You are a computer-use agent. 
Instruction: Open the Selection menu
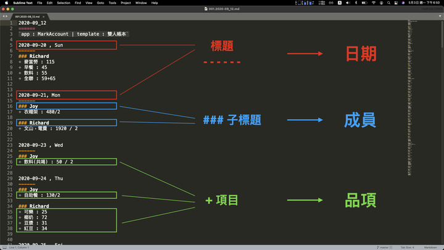point(64,3)
